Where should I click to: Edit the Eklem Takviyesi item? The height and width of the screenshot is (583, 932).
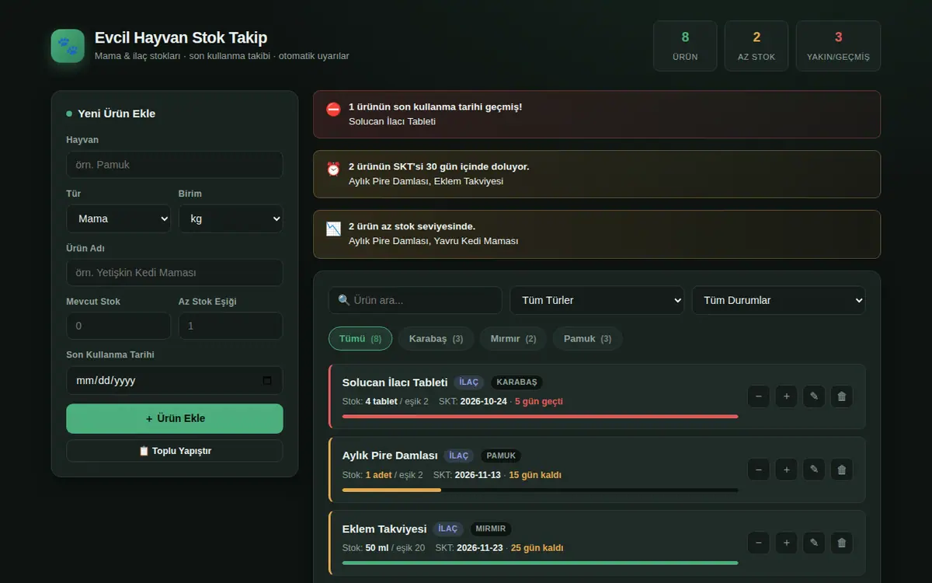(814, 543)
